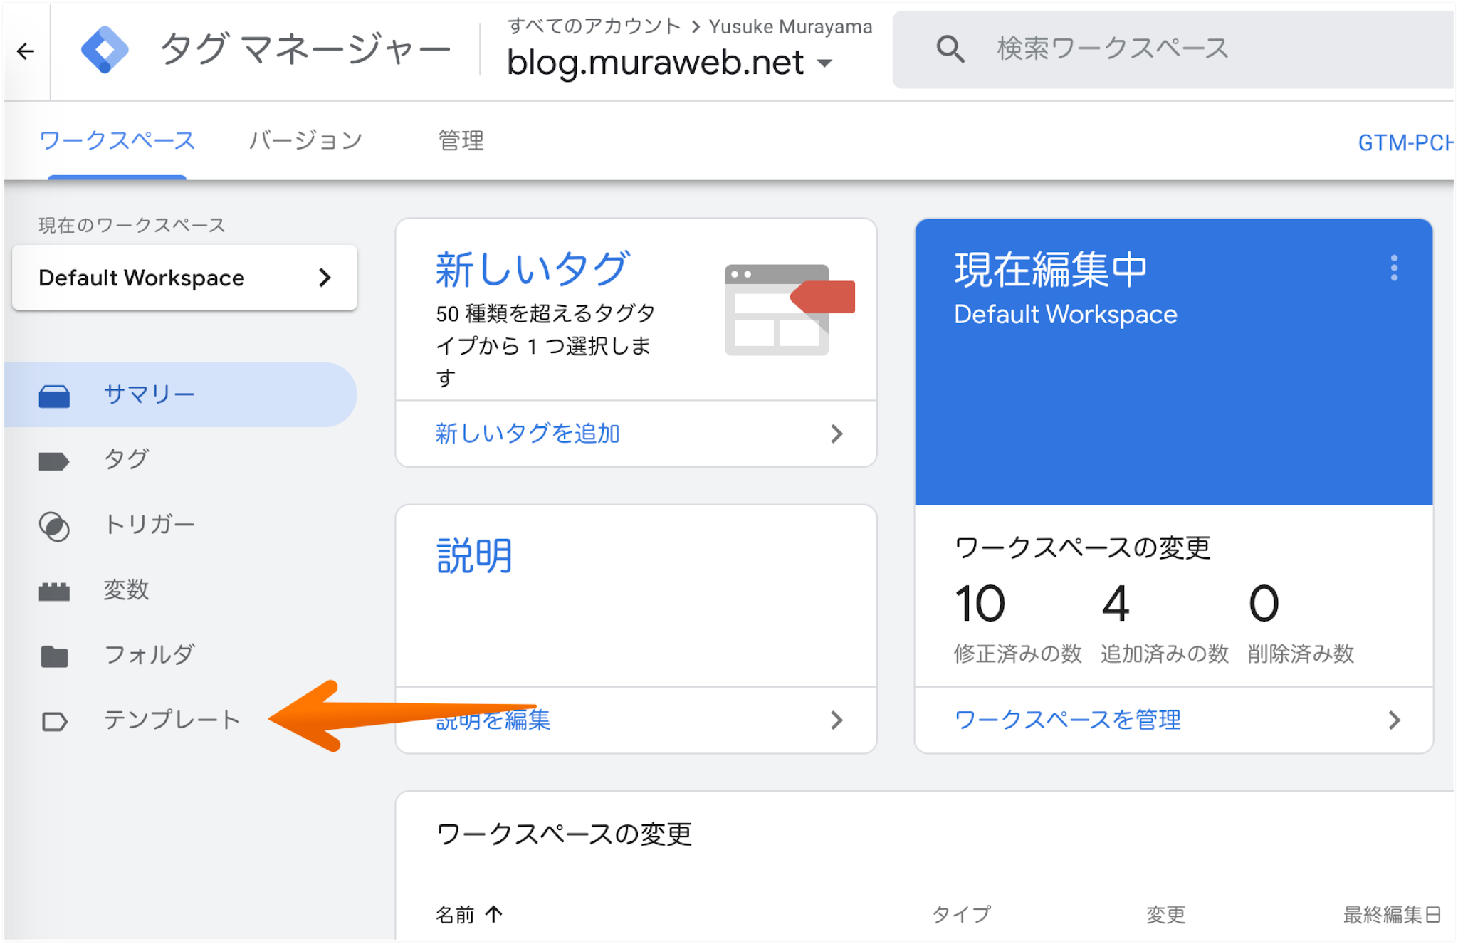Click the タグ マネージャー title text
Image resolution: width=1458 pixels, height=944 pixels.
(305, 49)
